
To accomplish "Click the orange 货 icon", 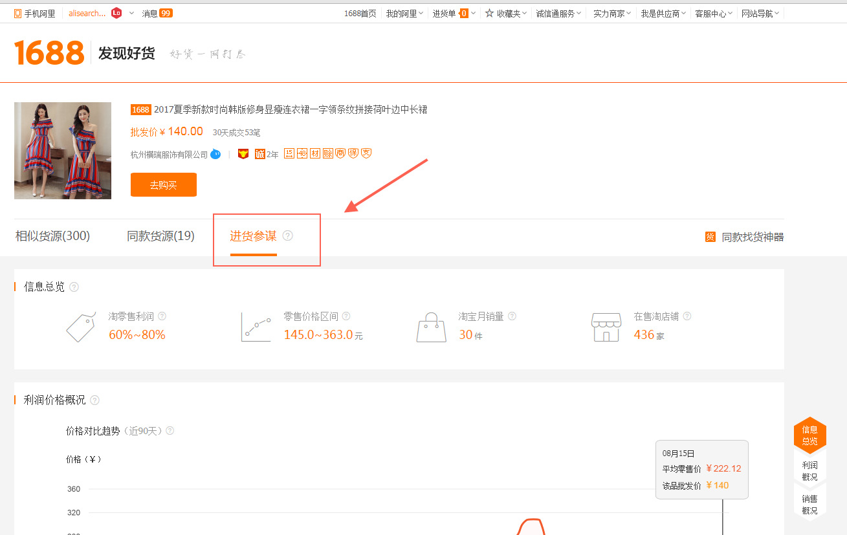I will [x=710, y=237].
